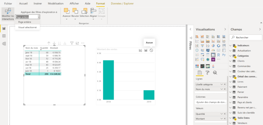Click the Rechercher search field
The height and width of the screenshot is (125, 263).
246,38
